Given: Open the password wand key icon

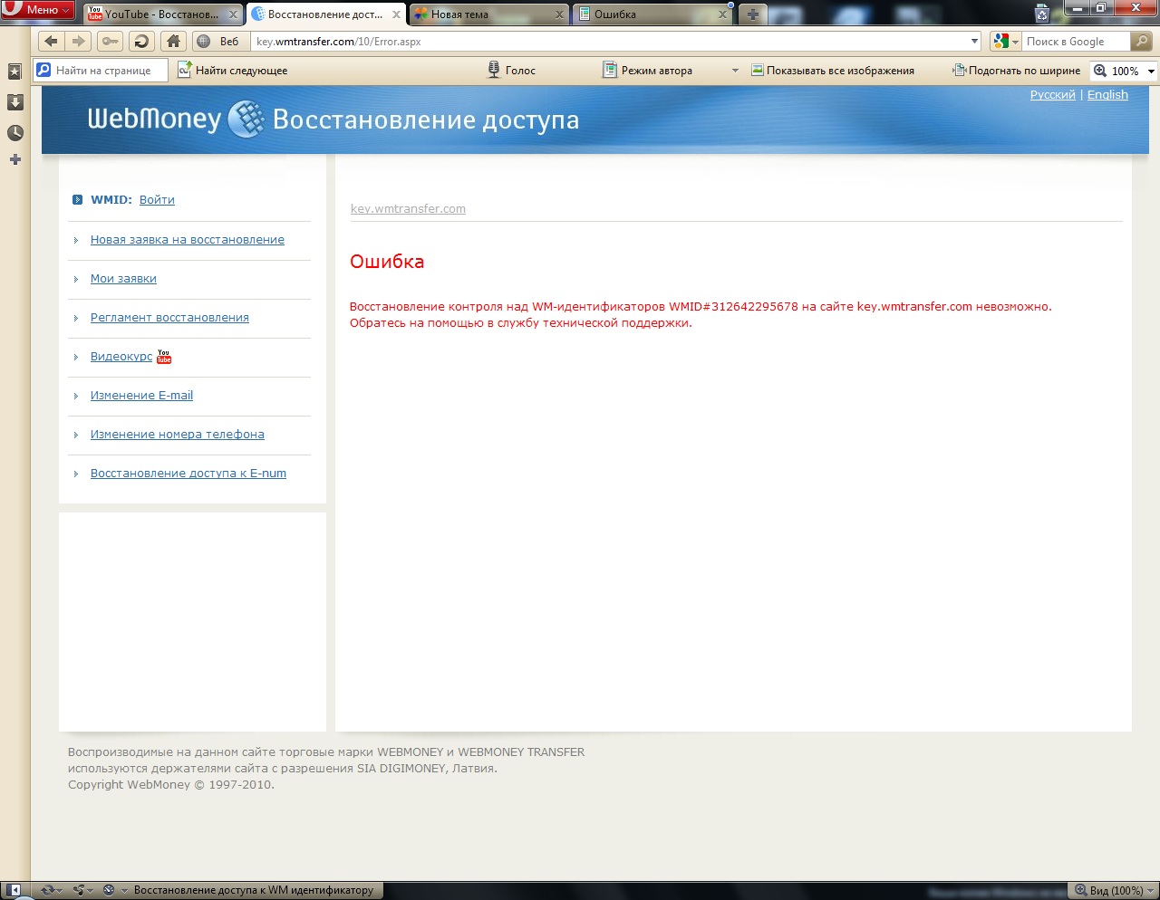Looking at the screenshot, I should pyautogui.click(x=110, y=42).
